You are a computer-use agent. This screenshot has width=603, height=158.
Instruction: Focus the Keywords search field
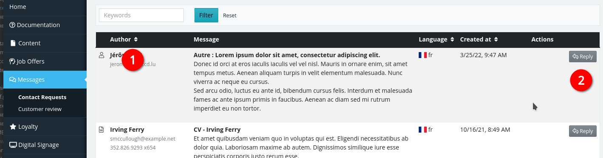click(x=141, y=15)
